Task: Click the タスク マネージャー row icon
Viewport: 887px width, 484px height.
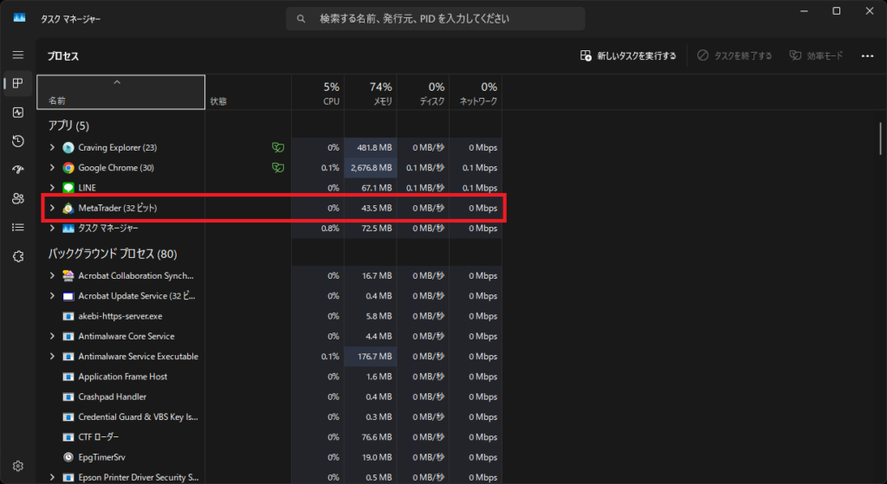Action: click(68, 229)
